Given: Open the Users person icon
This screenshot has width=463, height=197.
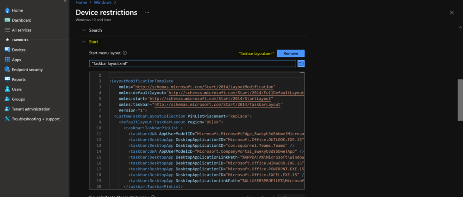Looking at the screenshot, I should (x=7, y=89).
